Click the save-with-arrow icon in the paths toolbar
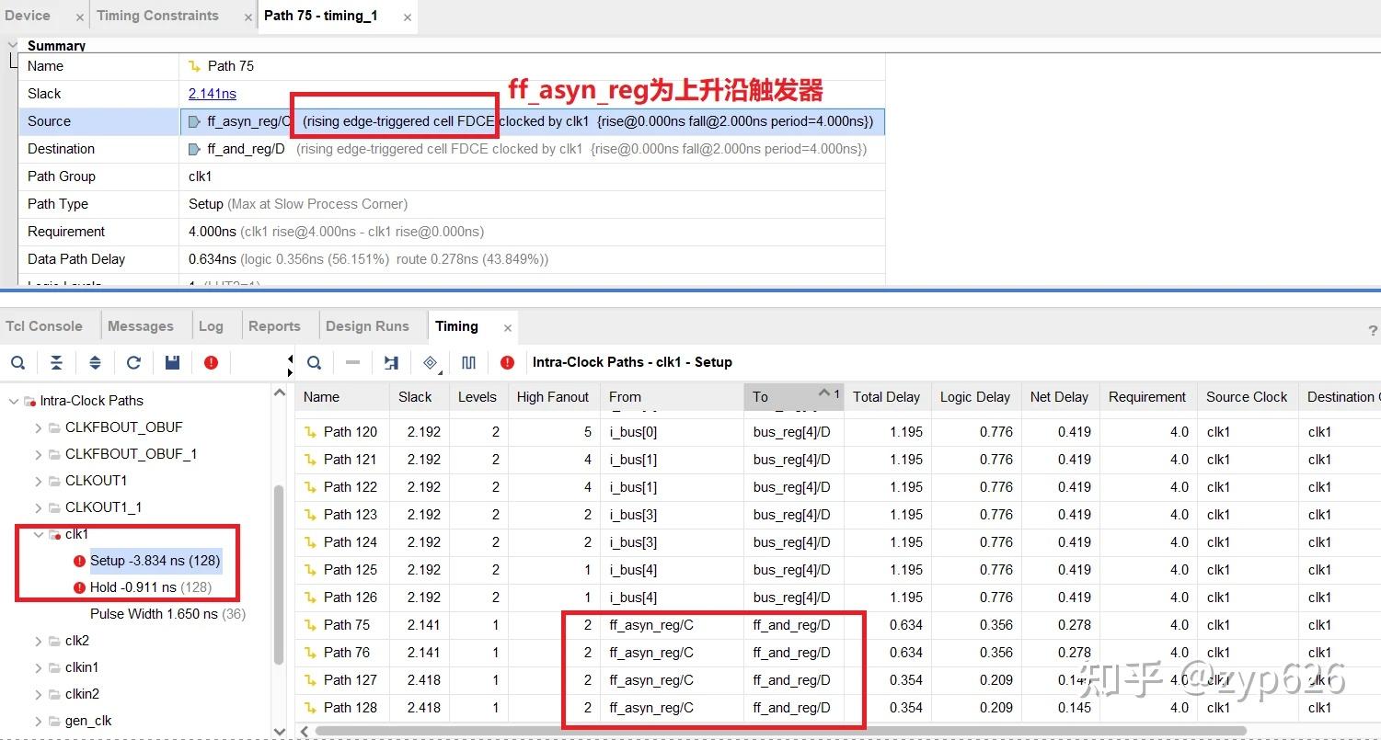Image resolution: width=1381 pixels, height=740 pixels. tap(391, 362)
